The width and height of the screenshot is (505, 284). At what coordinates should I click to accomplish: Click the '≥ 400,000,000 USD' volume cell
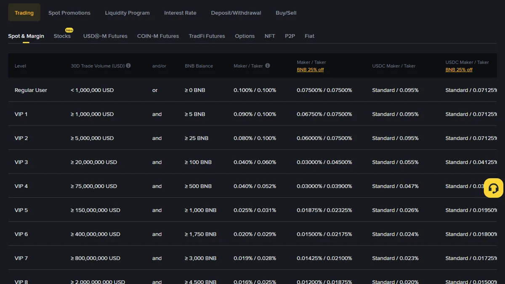pyautogui.click(x=96, y=234)
